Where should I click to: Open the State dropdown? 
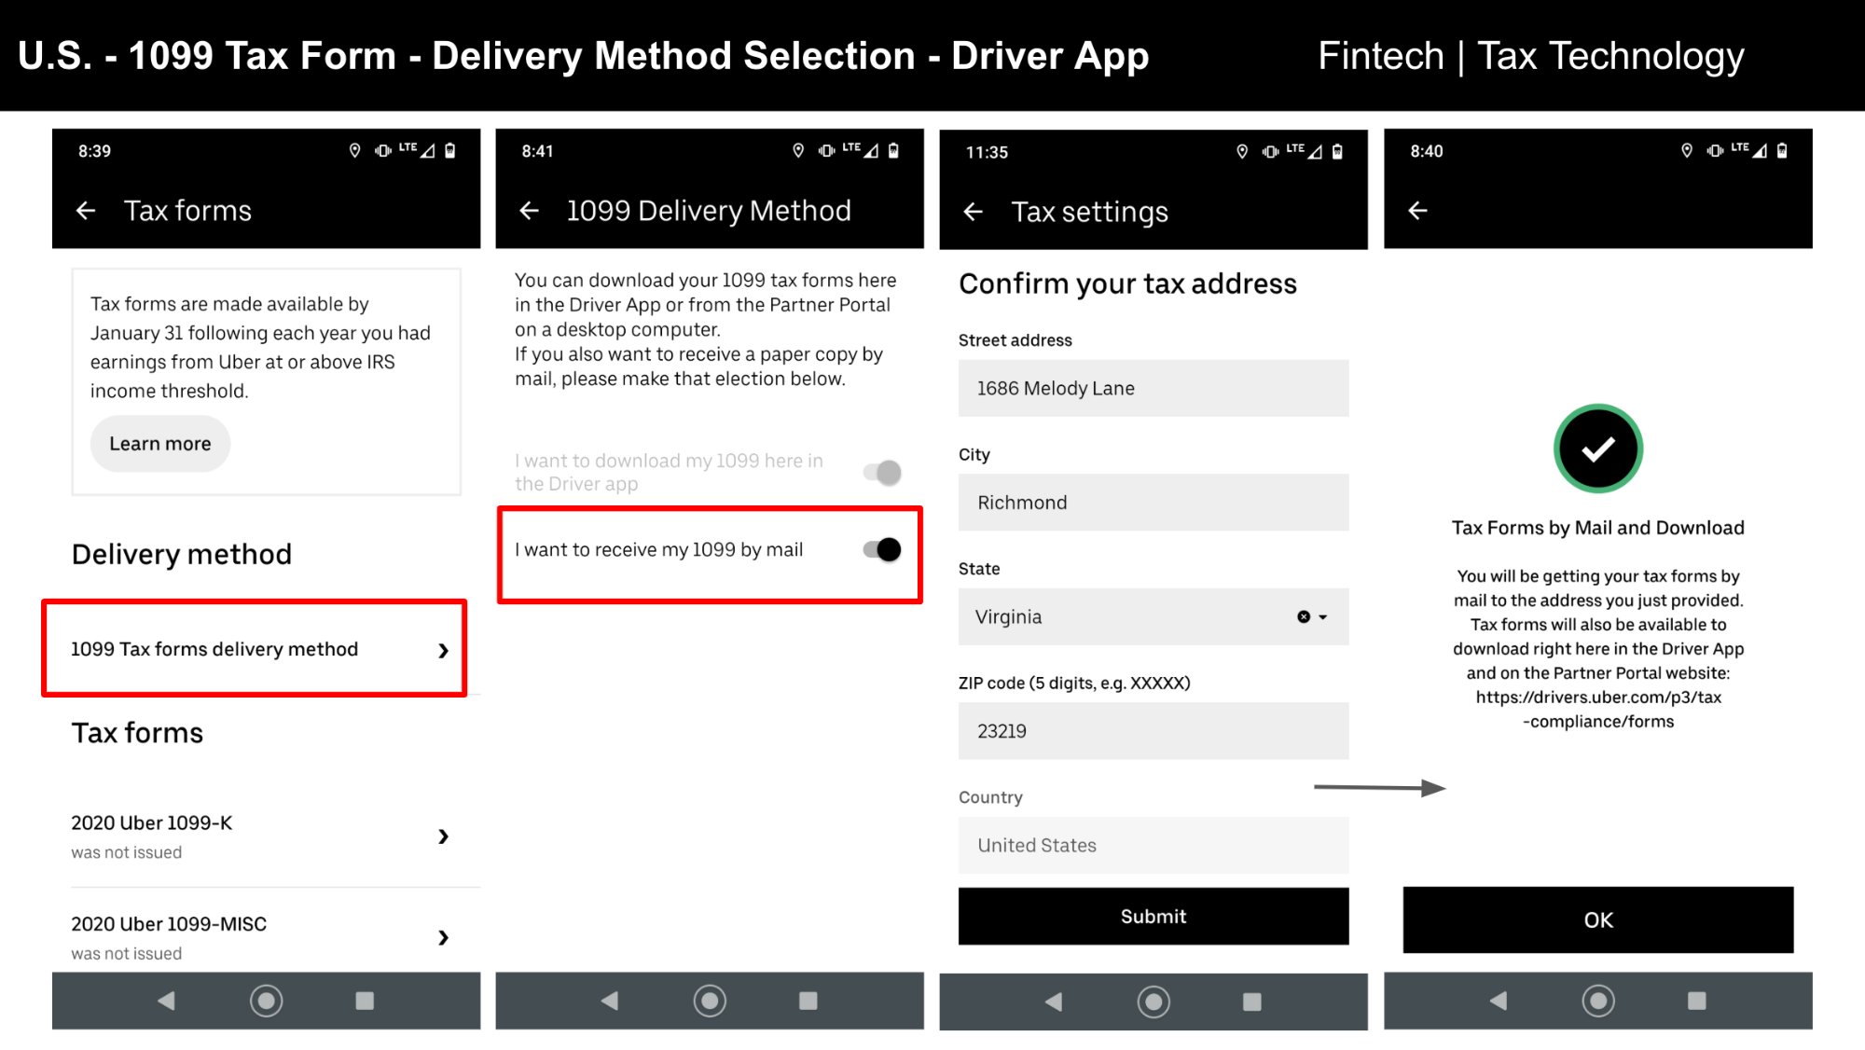click(x=1321, y=616)
